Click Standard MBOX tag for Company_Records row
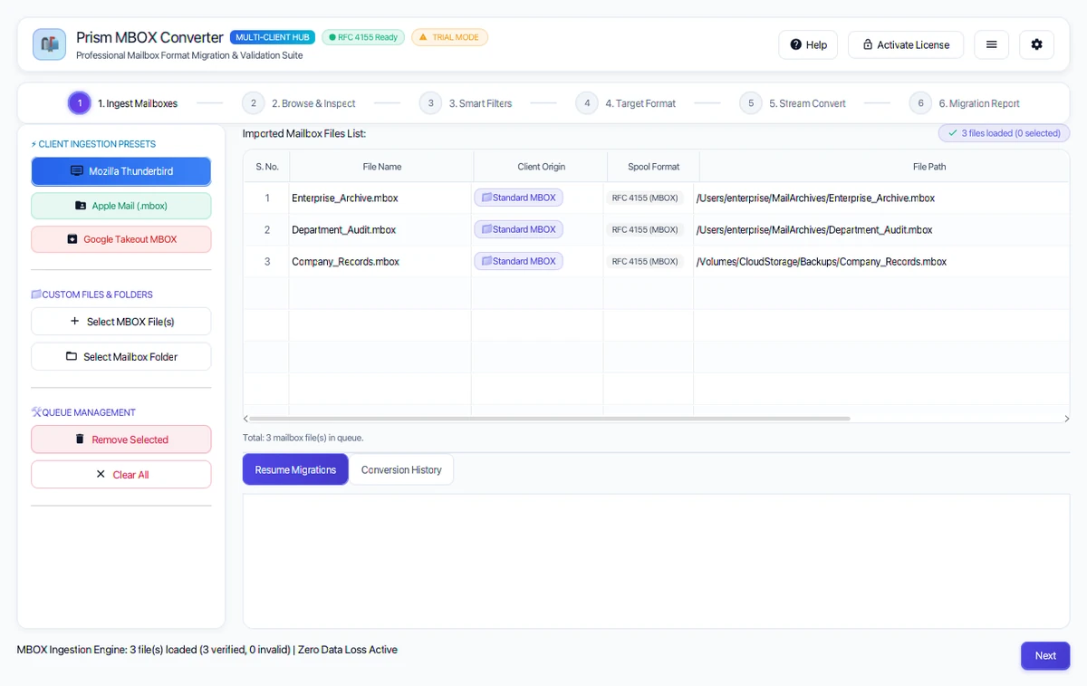The width and height of the screenshot is (1087, 686). coord(518,261)
